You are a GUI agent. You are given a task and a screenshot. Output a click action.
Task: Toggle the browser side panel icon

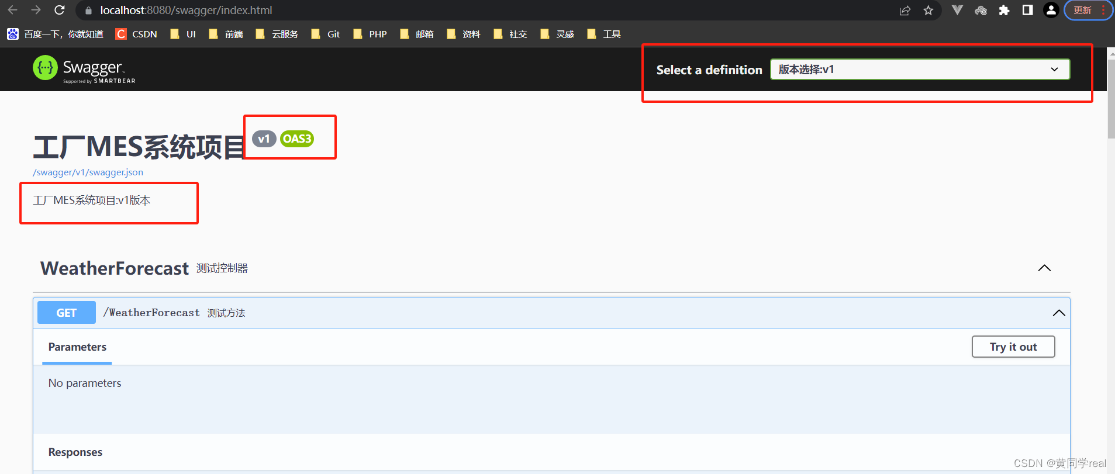tap(1027, 11)
